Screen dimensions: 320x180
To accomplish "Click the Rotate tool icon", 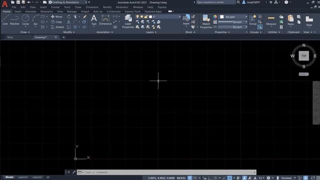I will pos(69,16).
